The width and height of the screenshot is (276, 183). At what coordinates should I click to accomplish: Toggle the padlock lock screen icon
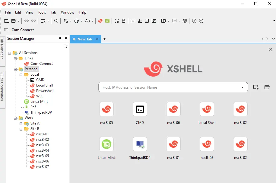(124, 21)
